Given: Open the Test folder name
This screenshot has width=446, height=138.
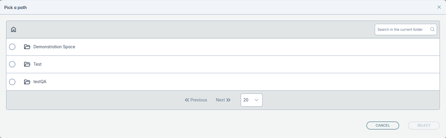Looking at the screenshot, I should (38, 64).
